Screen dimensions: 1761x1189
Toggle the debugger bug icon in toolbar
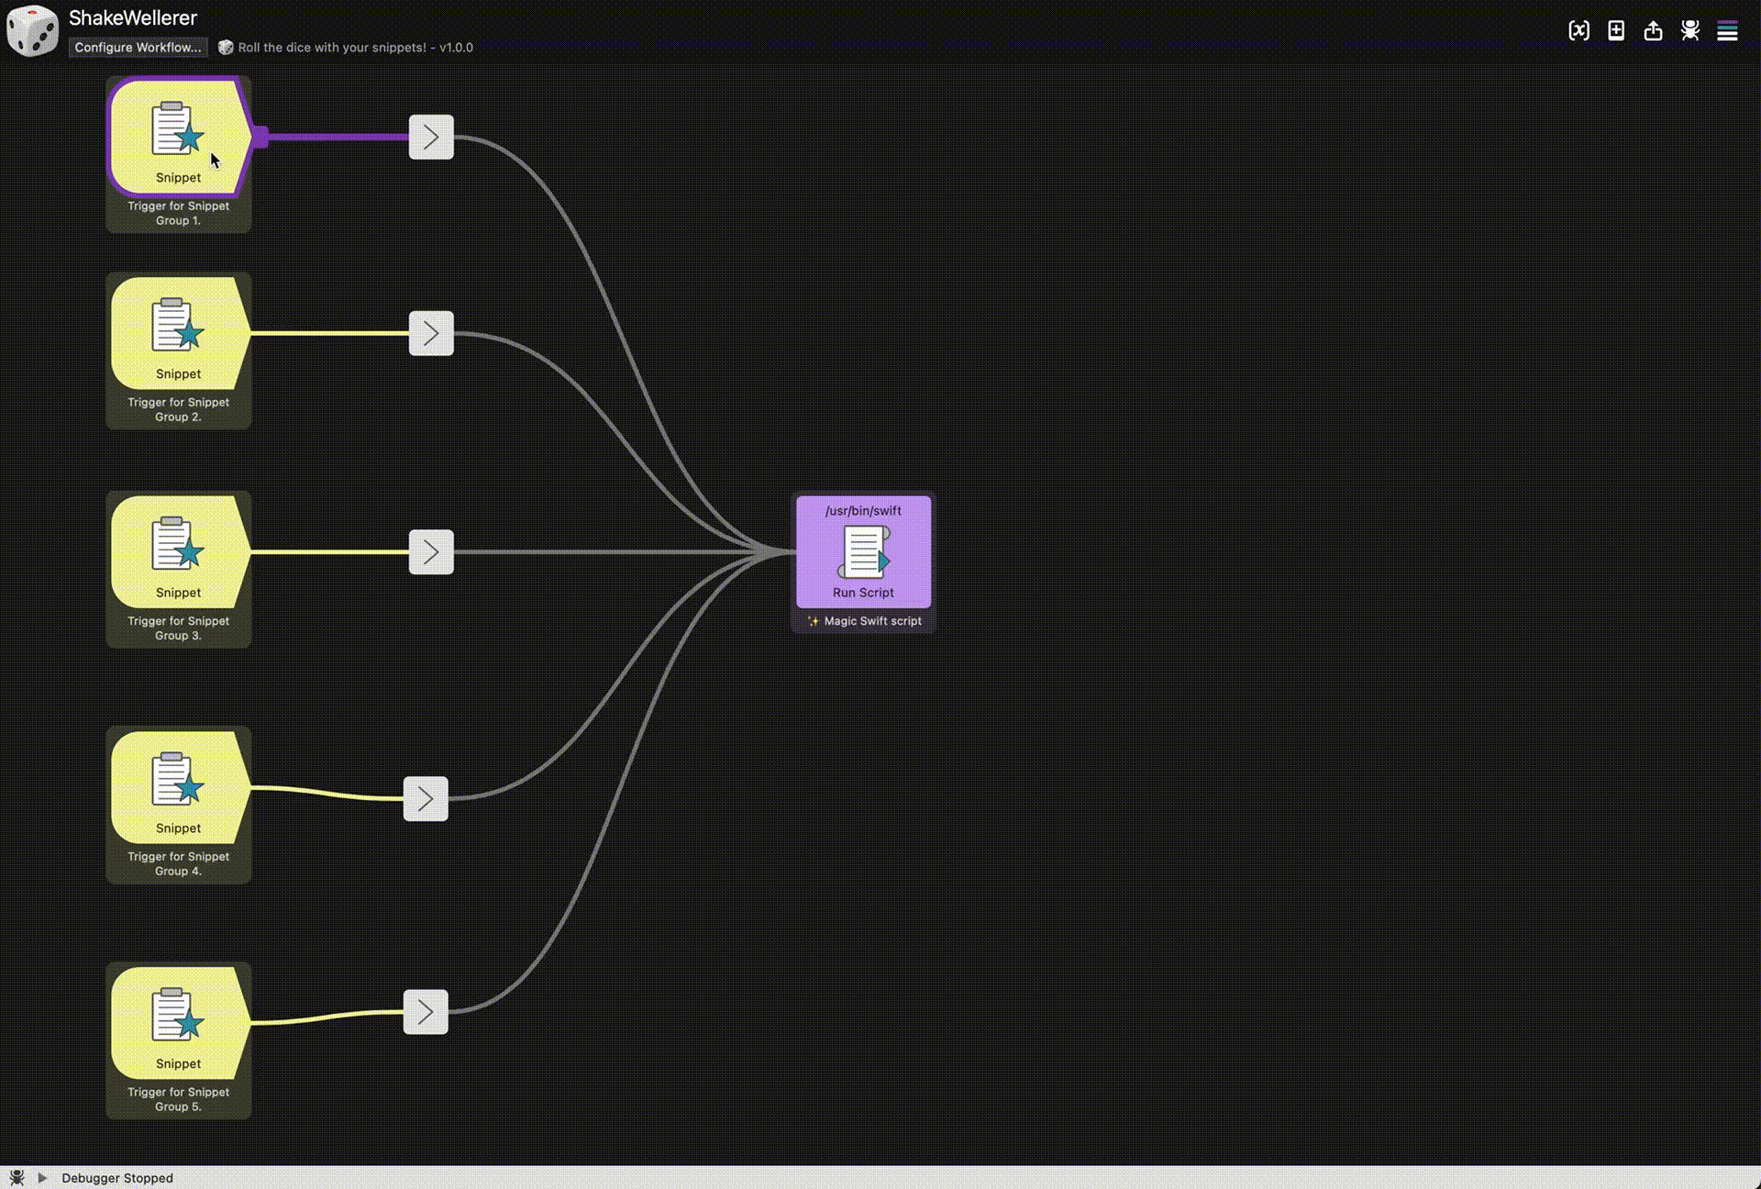click(x=1689, y=31)
